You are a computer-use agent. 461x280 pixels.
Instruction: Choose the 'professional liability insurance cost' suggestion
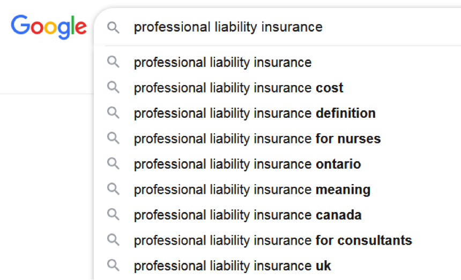(239, 88)
